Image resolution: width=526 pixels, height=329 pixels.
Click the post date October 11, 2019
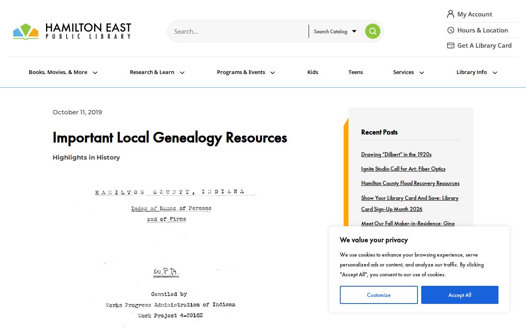pyautogui.click(x=77, y=112)
